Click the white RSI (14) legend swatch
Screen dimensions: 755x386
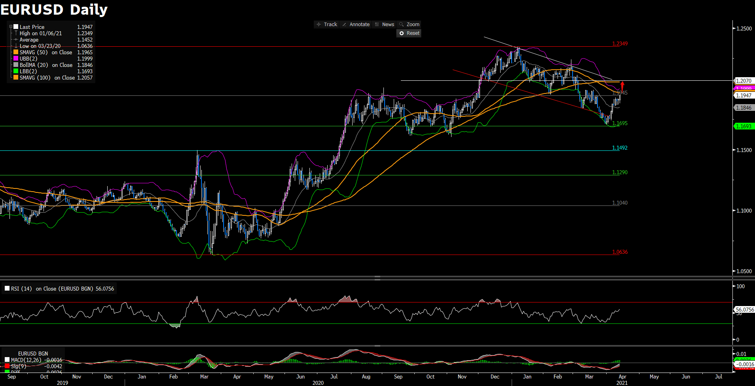click(7, 288)
